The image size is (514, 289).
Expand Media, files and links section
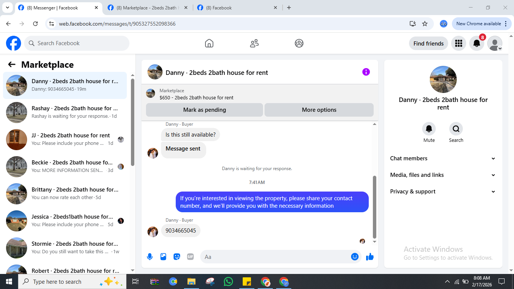tap(443, 175)
